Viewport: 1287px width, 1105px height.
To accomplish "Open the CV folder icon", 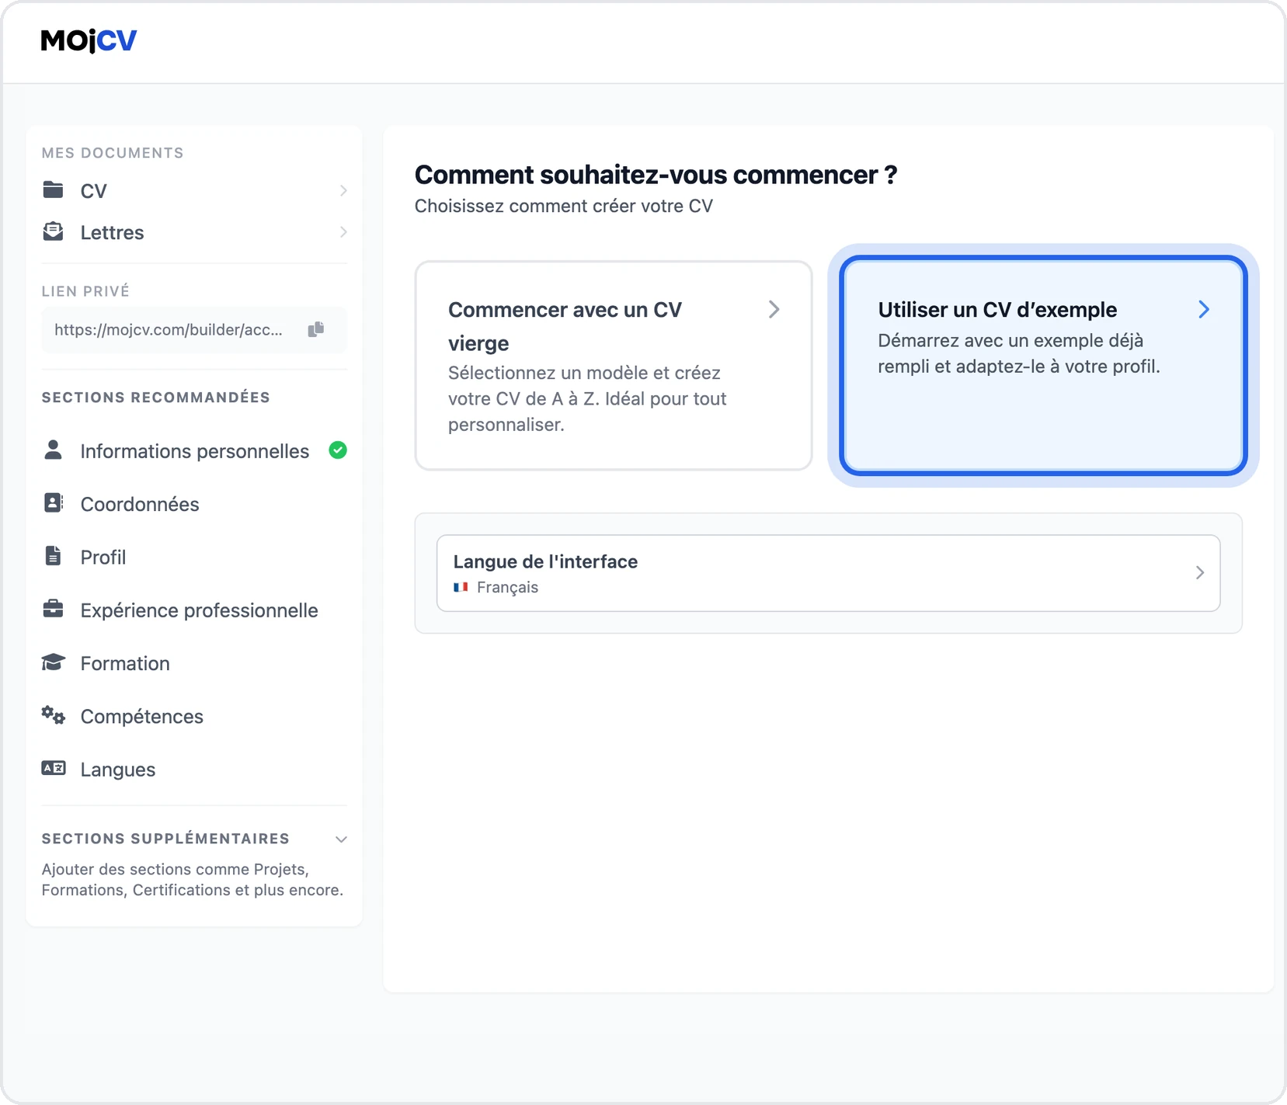I will (x=53, y=189).
